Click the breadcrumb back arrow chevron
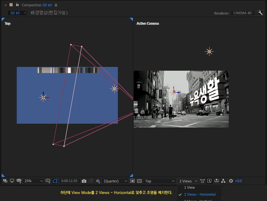The image size is (267, 201). pos(25,13)
